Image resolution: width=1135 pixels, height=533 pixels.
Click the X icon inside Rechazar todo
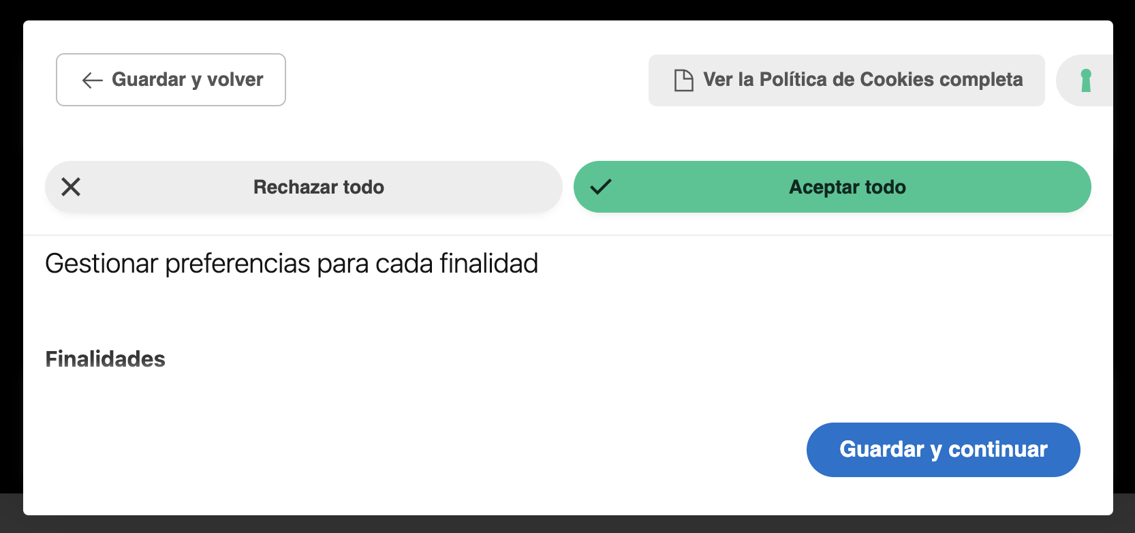[x=70, y=187]
